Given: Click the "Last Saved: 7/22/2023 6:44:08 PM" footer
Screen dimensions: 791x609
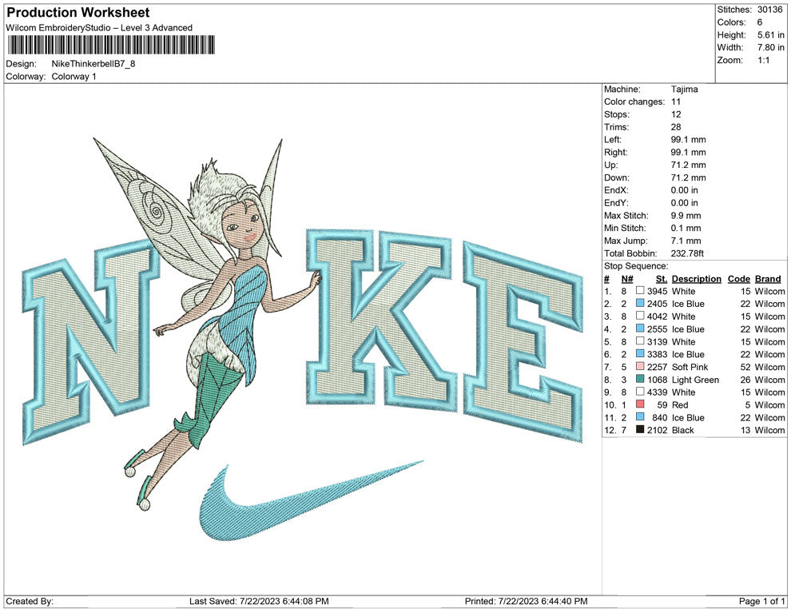Looking at the screenshot, I should click(x=259, y=601).
